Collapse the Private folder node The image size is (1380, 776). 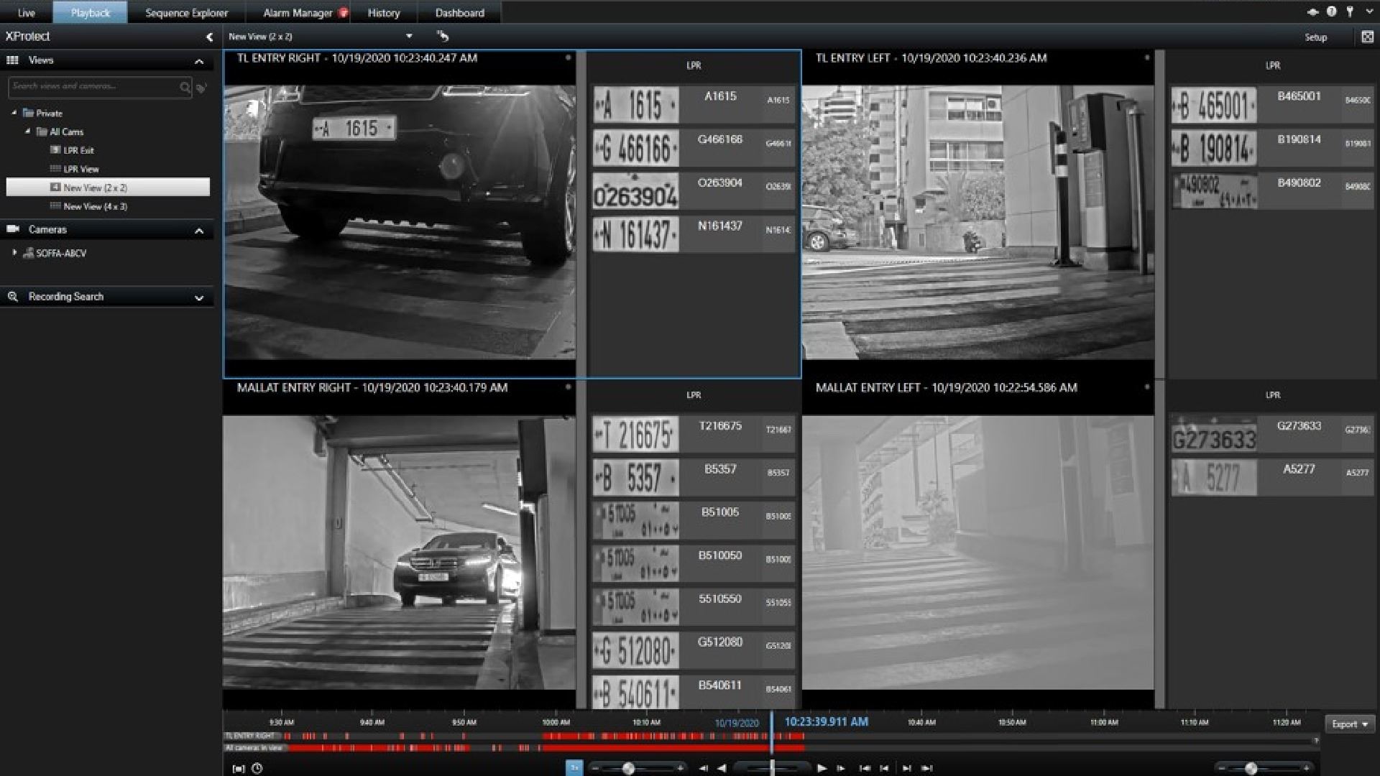14,113
